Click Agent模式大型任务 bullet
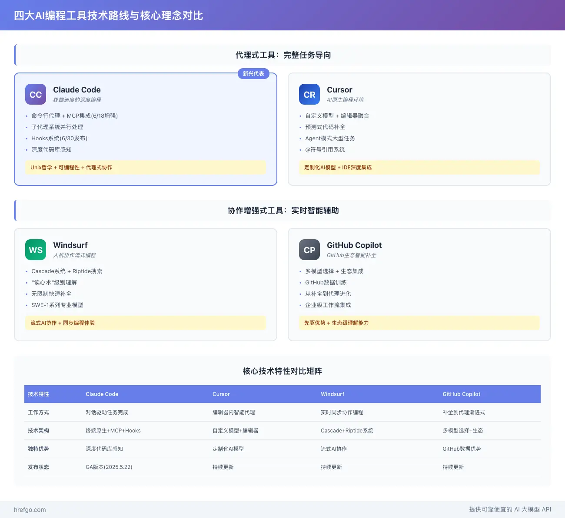This screenshot has width=565, height=518. tap(330, 138)
